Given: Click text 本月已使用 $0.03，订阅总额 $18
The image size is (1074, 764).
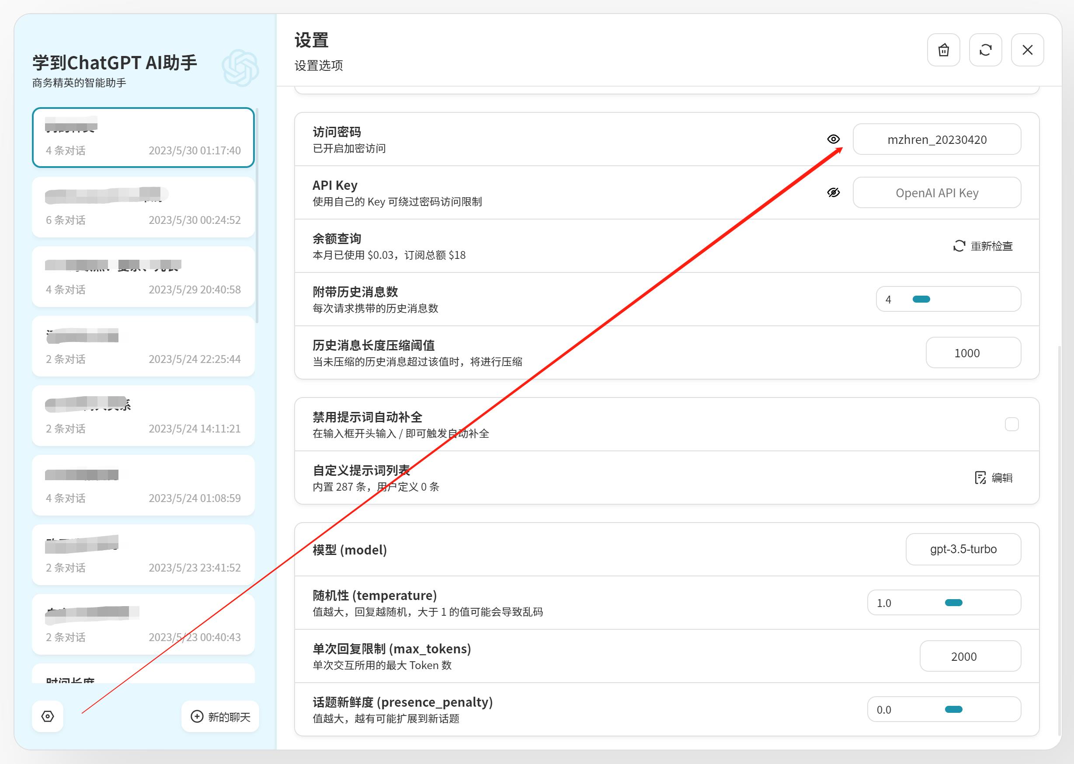Looking at the screenshot, I should click(x=389, y=255).
